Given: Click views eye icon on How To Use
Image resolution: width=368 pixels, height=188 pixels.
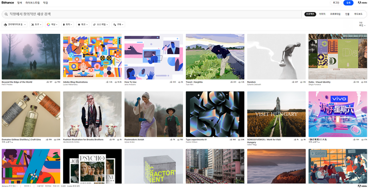Looking at the screenshot, I should [x=180, y=82].
